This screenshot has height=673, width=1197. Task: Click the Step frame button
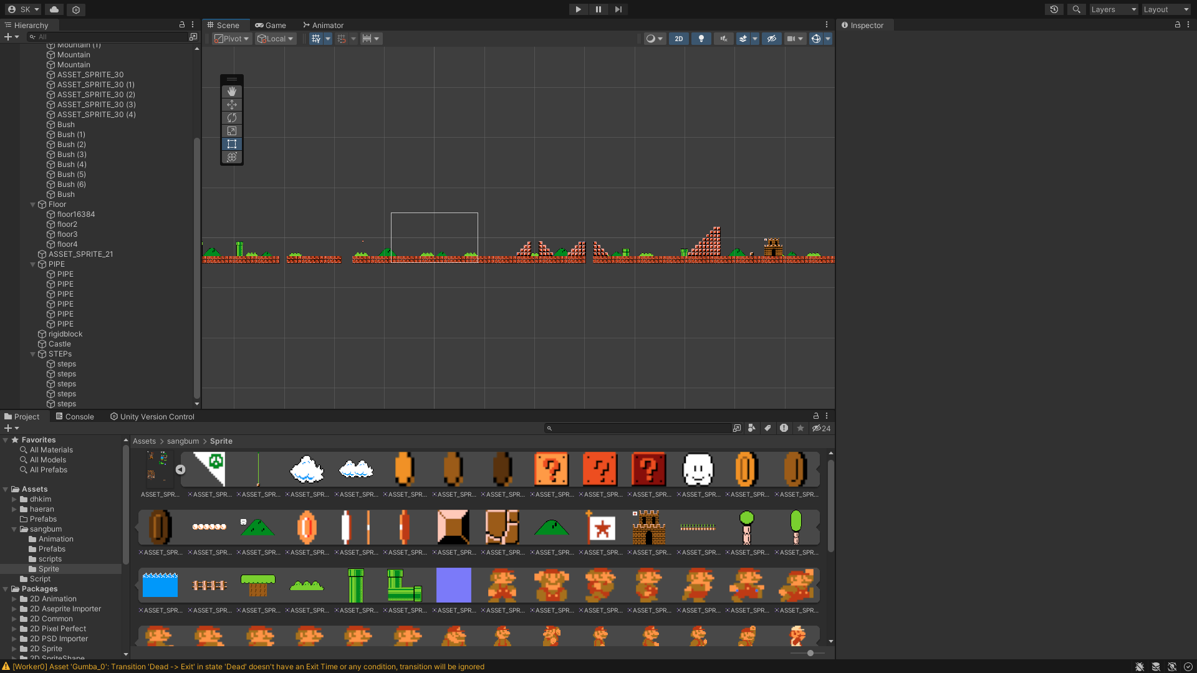(x=618, y=9)
